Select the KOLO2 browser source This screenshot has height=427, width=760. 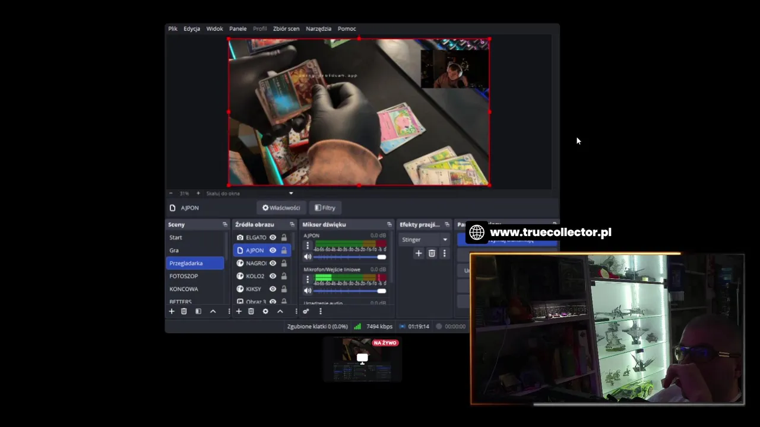[255, 276]
